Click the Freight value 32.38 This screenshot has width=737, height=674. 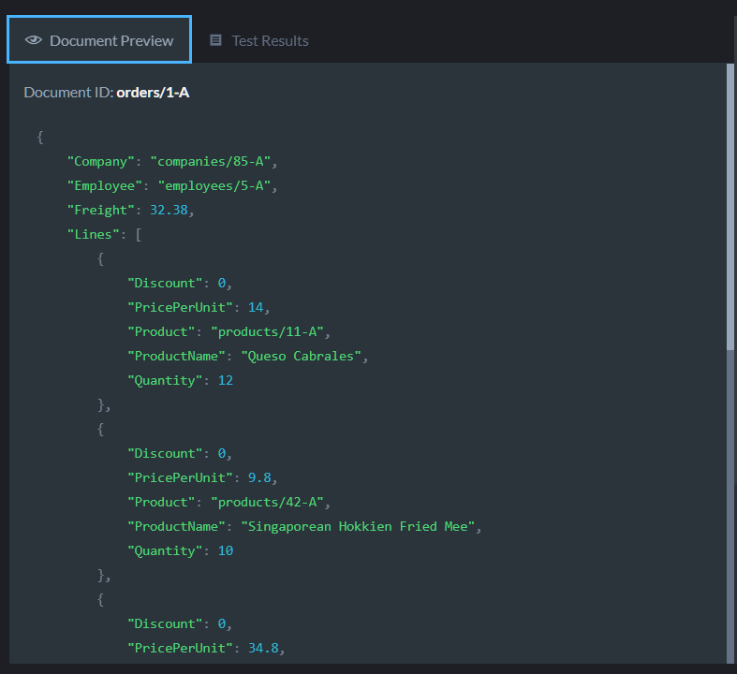[x=169, y=210]
